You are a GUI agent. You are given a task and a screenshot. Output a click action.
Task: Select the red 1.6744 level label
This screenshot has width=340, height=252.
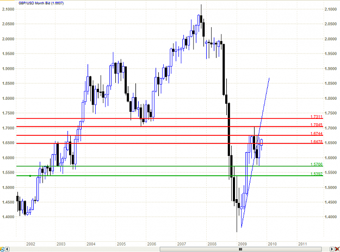pos(317,134)
